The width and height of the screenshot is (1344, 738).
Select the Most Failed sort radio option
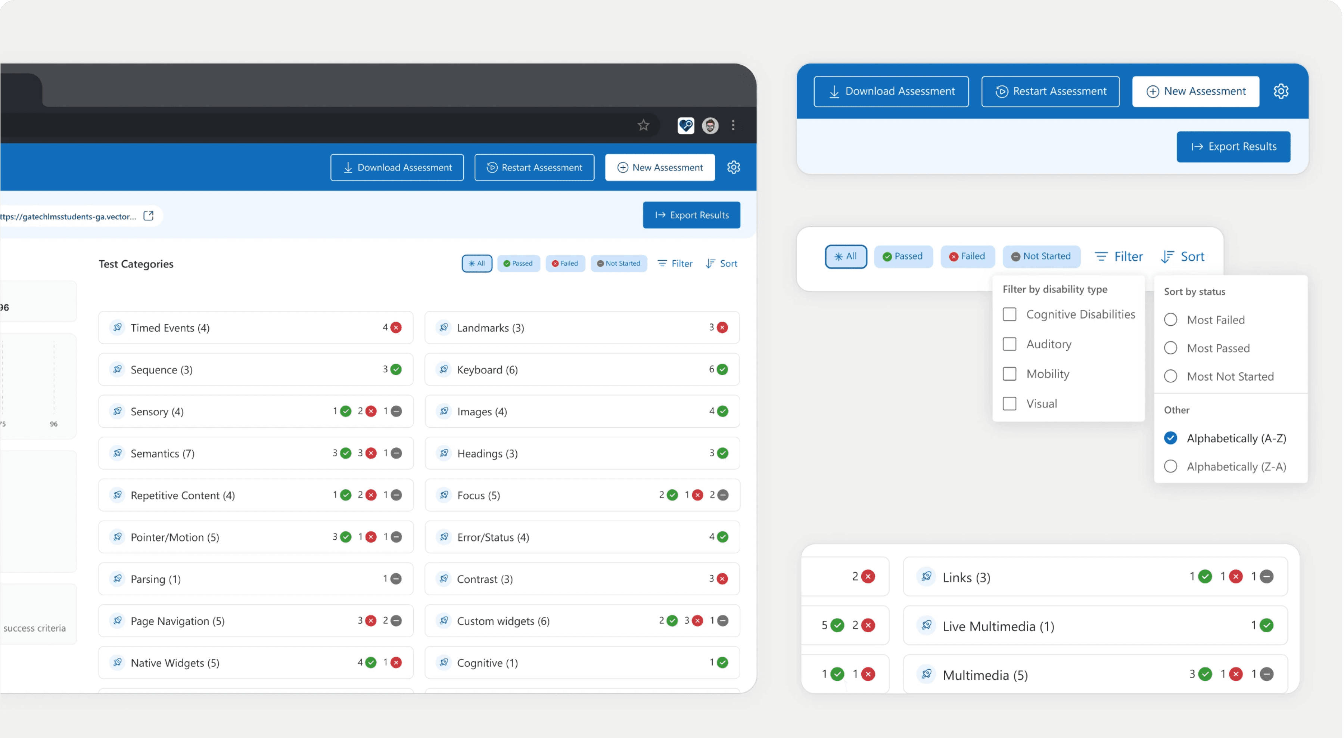tap(1170, 319)
